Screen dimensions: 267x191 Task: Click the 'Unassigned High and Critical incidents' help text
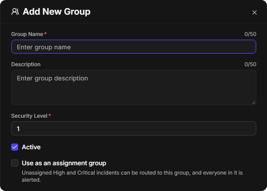pos(132,176)
